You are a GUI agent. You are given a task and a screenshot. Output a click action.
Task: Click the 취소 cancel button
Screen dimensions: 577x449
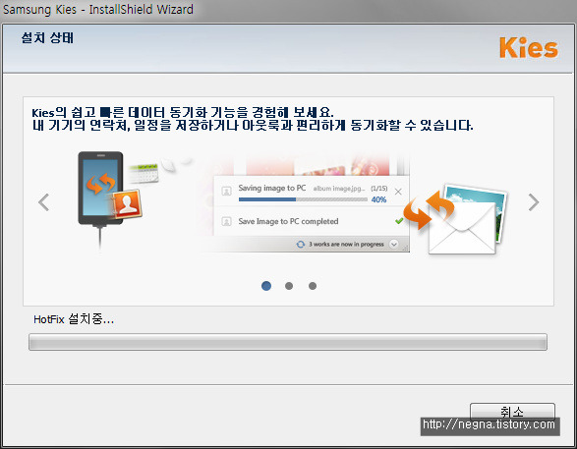coord(512,412)
